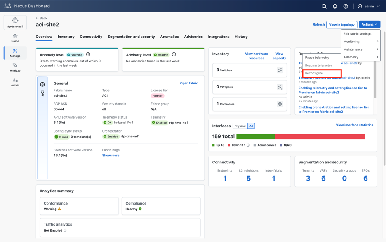Click the Anomaly level info icon
Image resolution: width=386 pixels, height=242 pixels.
click(88, 54)
